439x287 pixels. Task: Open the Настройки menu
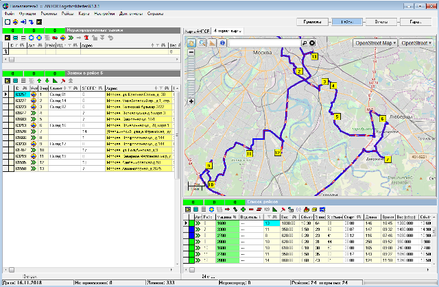(x=104, y=14)
